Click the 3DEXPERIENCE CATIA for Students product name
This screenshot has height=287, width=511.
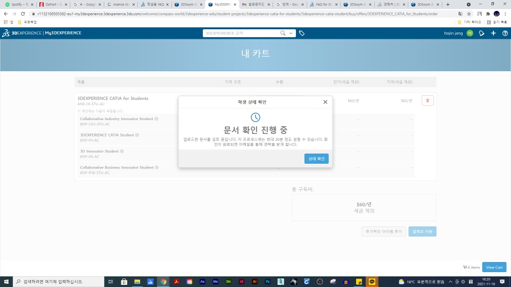pos(113,98)
